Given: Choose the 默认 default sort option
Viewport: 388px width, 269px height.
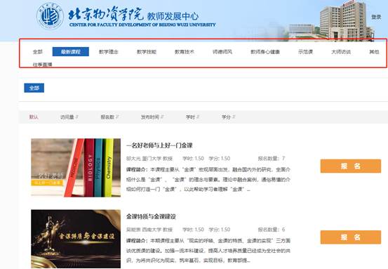Looking at the screenshot, I should pyautogui.click(x=34, y=117).
